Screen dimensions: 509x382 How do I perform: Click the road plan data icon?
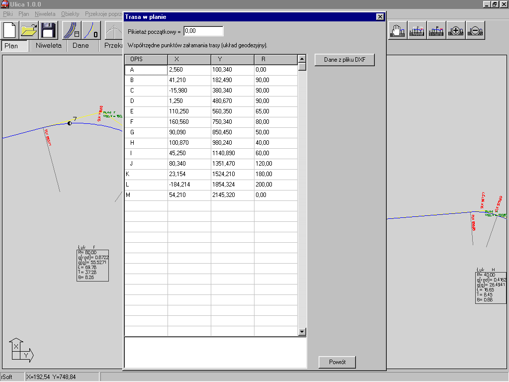coord(72,30)
